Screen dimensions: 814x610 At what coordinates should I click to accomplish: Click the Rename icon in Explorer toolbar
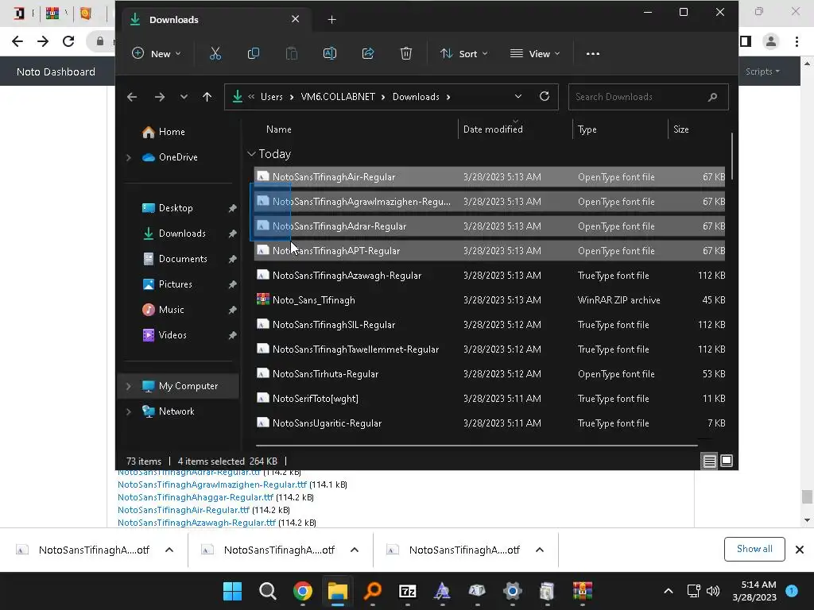tap(330, 53)
